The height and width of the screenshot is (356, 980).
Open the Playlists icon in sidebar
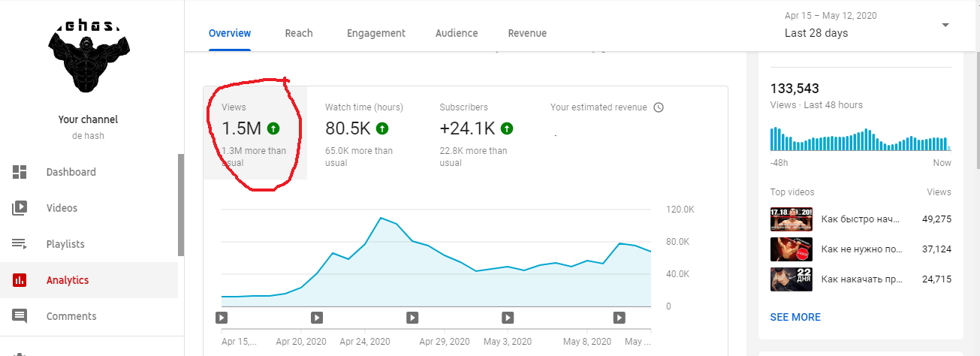20,244
